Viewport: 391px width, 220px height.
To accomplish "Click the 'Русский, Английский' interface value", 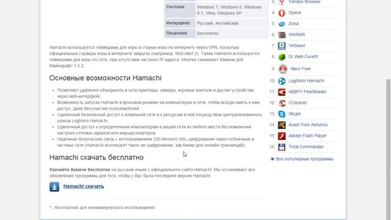I will click(217, 23).
